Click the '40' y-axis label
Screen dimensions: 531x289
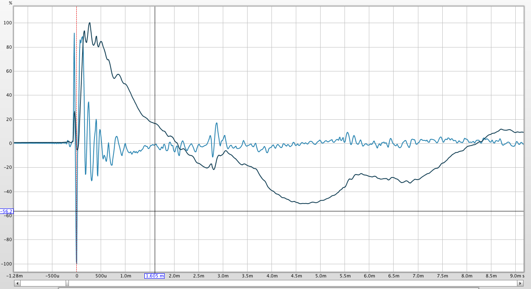click(x=9, y=95)
